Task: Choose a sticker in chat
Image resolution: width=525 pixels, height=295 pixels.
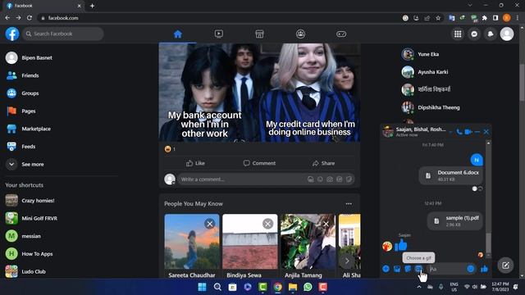Action: [408, 269]
